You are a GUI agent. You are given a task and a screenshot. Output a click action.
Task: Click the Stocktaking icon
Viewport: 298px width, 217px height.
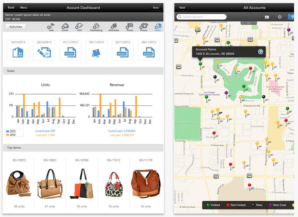pos(97,27)
